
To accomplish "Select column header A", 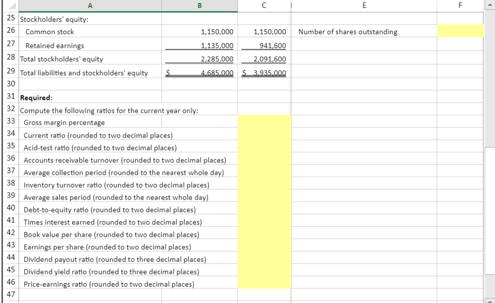I will (x=89, y=5).
